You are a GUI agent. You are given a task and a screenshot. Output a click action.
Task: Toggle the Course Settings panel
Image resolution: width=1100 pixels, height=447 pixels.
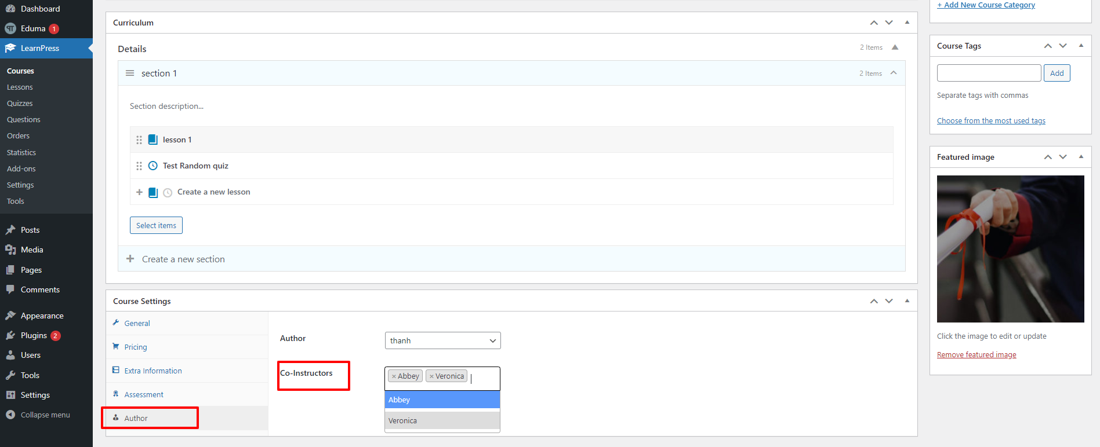907,301
